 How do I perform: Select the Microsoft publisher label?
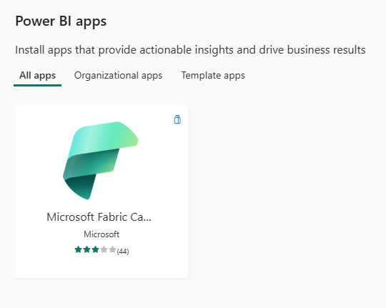102,234
